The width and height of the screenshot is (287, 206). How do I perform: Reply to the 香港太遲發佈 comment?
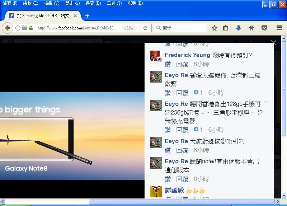182,93
